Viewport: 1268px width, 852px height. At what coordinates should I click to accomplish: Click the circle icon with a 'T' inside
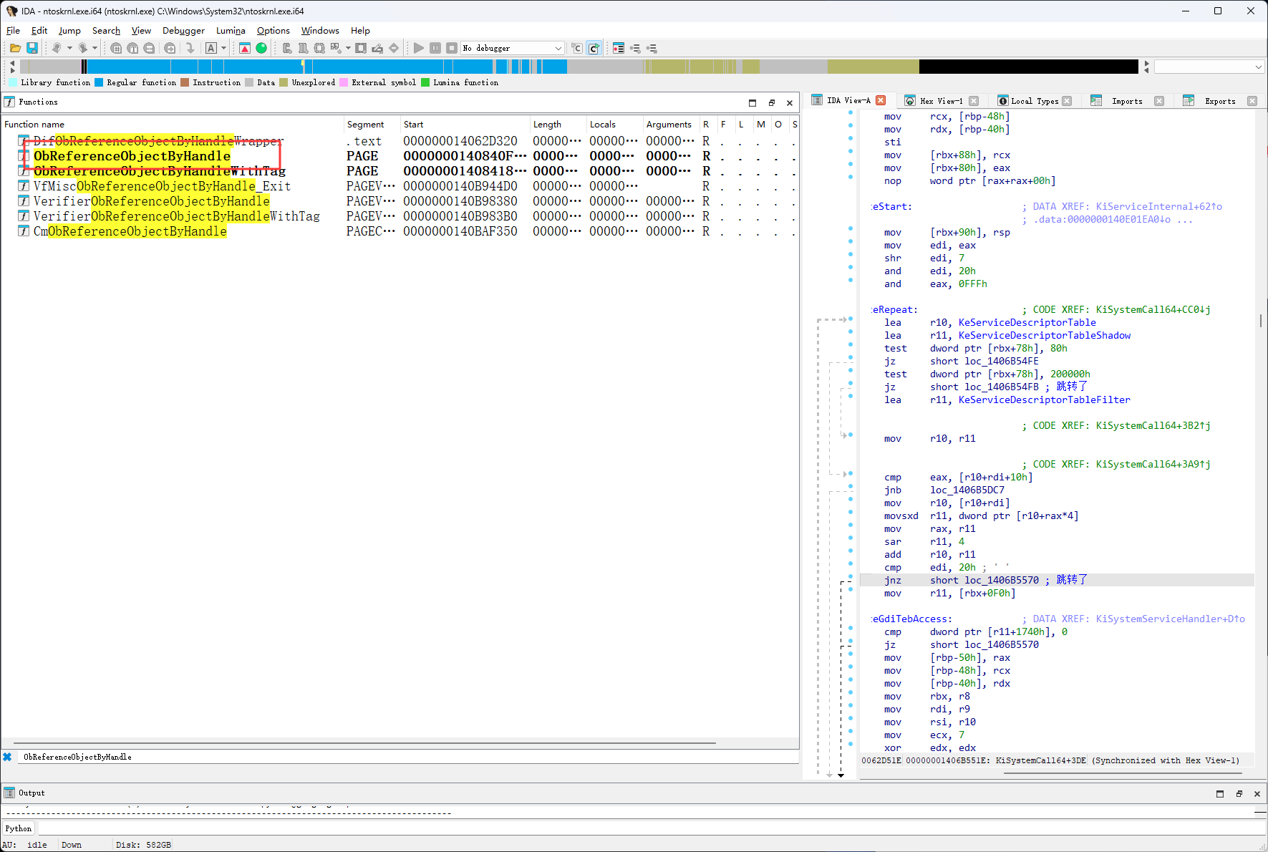tap(132, 48)
